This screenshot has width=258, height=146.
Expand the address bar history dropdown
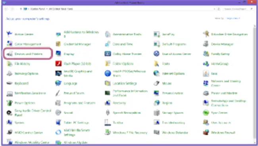coord(214,9)
